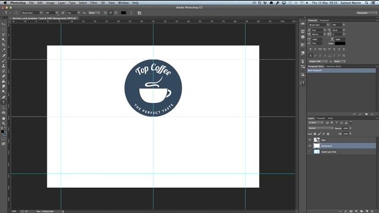Image resolution: width=379 pixels, height=213 pixels.
Task: Select the Quick Selection tool
Action: tap(4, 40)
